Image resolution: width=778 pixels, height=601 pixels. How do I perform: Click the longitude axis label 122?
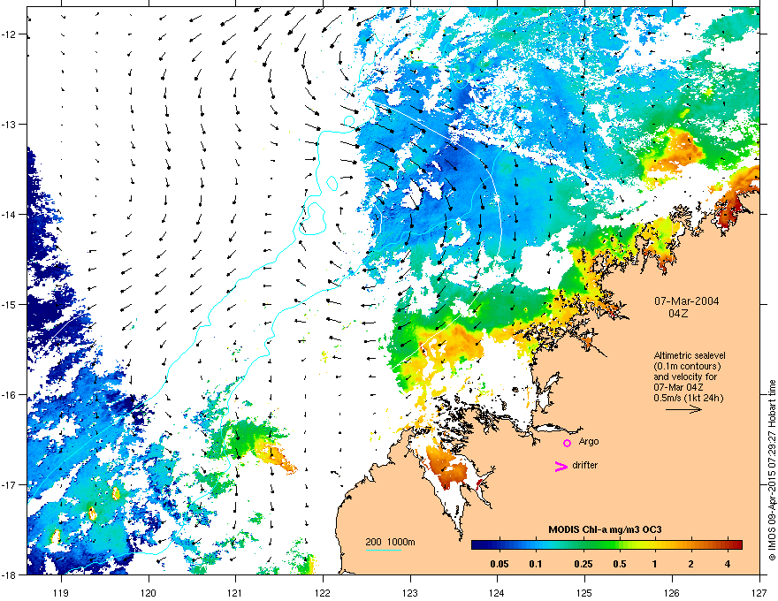[323, 592]
